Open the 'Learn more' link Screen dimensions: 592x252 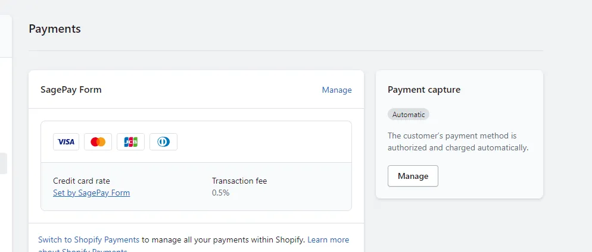coord(328,240)
